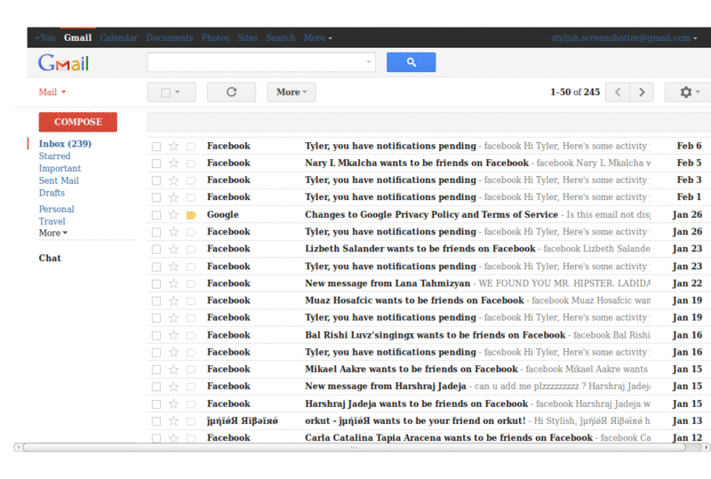Select checkbox for Lana Tahmizyan message
711x479 pixels.
coord(156,284)
